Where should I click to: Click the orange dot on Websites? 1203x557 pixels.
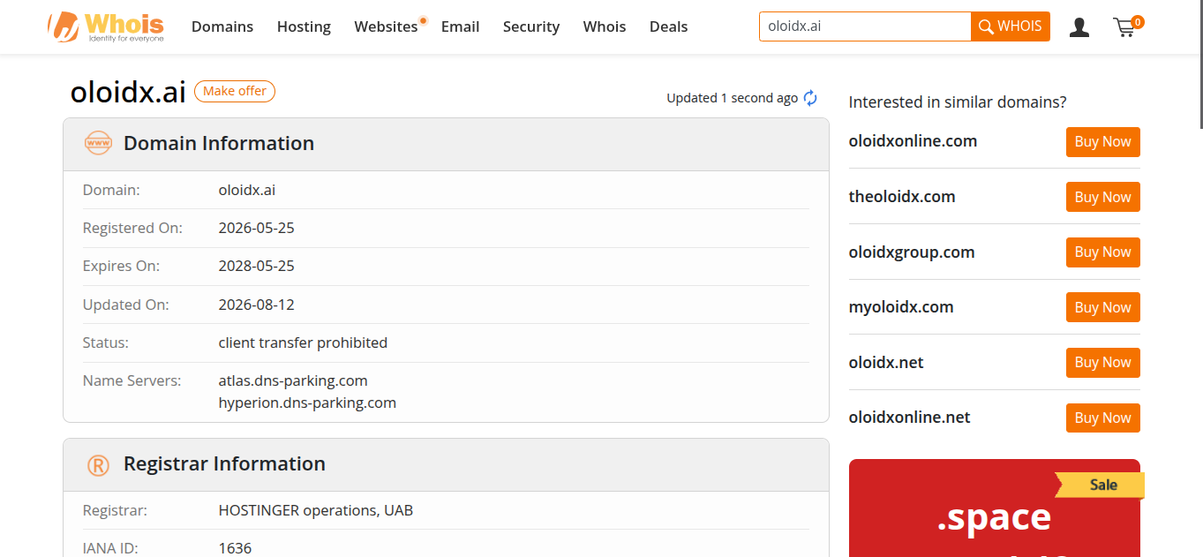point(423,19)
